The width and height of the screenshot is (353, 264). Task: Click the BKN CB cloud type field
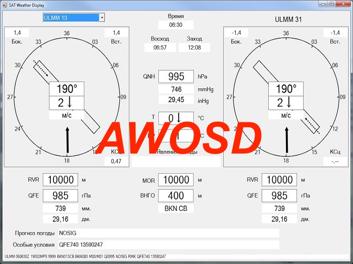pos(176,208)
